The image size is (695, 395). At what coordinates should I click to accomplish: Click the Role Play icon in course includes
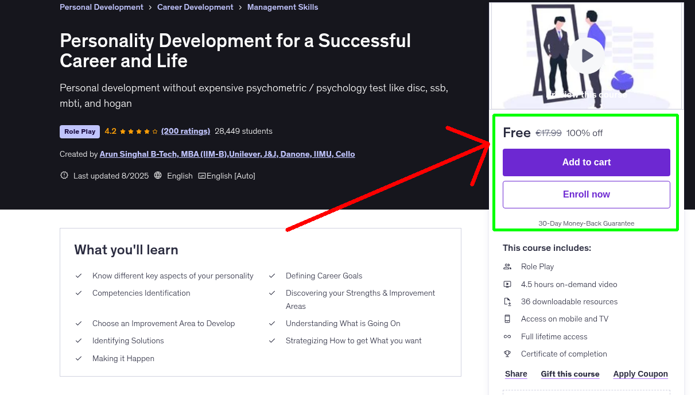click(507, 266)
